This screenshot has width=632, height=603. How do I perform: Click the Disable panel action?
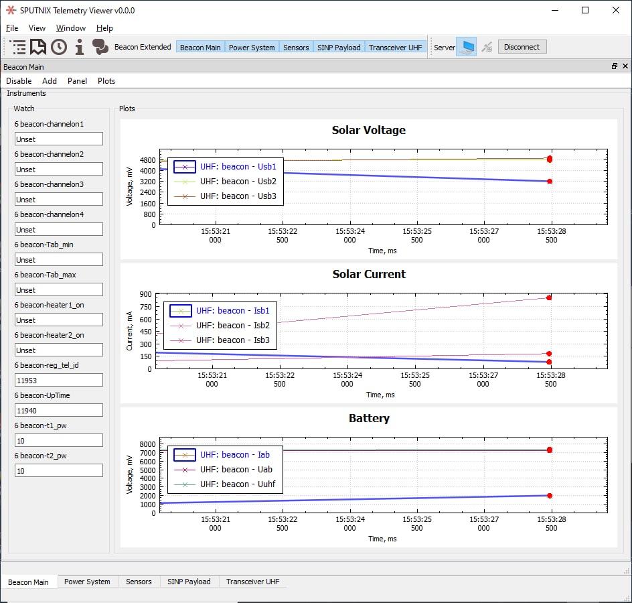pyautogui.click(x=19, y=81)
